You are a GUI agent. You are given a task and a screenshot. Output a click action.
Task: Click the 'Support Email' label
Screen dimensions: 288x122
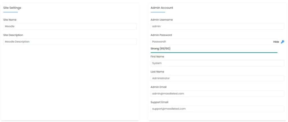(x=159, y=102)
